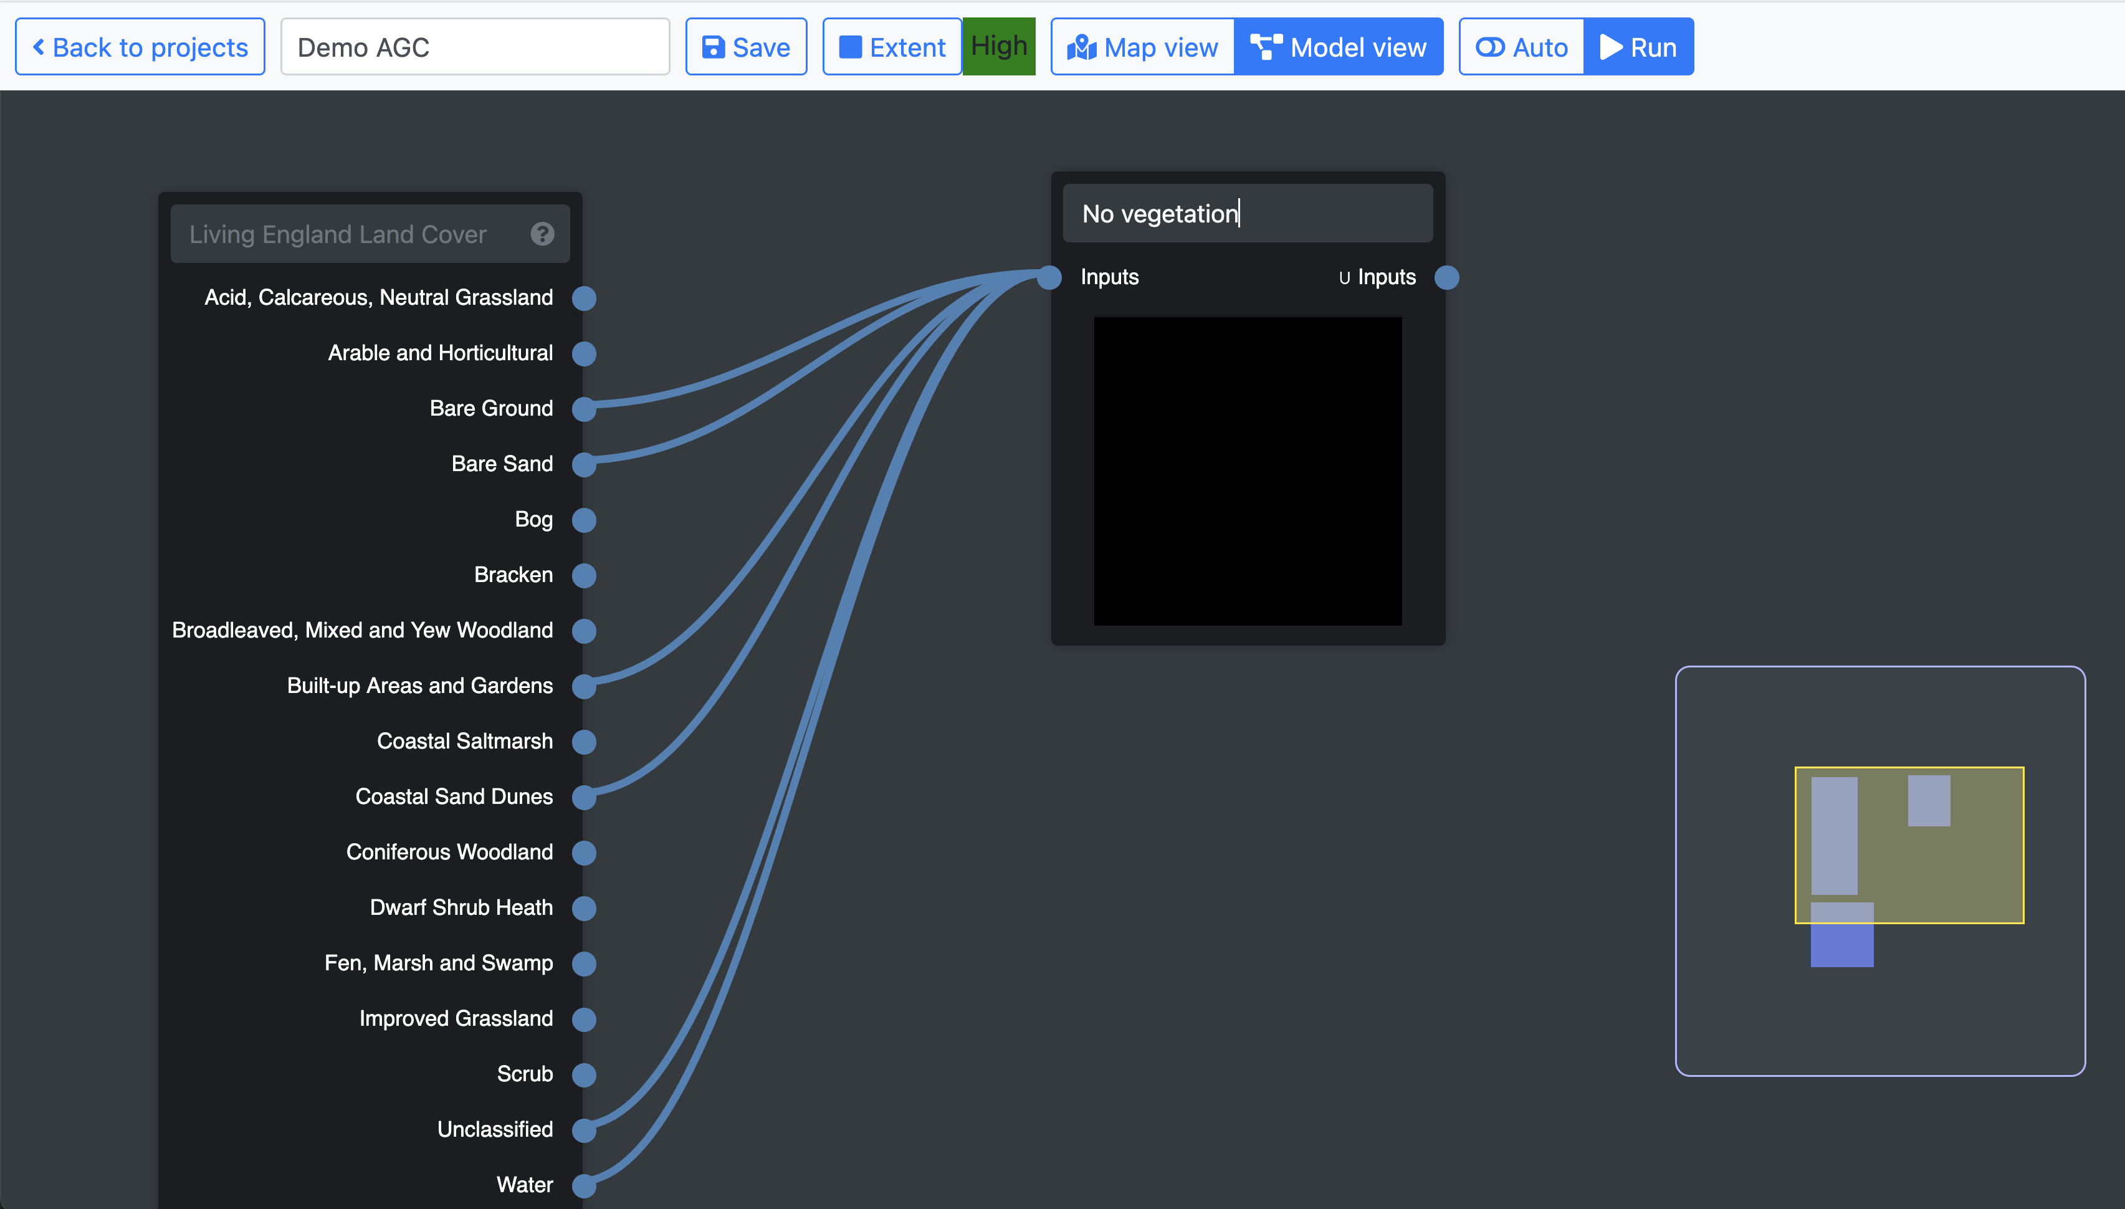Switch to Model view
2125x1209 pixels.
(x=1338, y=47)
